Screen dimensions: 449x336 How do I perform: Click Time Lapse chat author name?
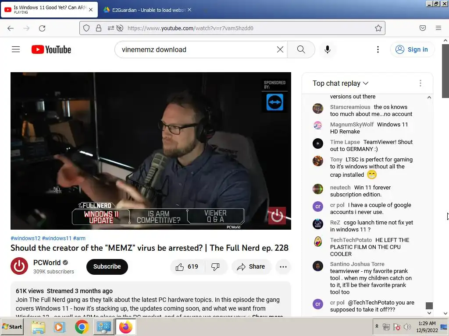coord(345,142)
